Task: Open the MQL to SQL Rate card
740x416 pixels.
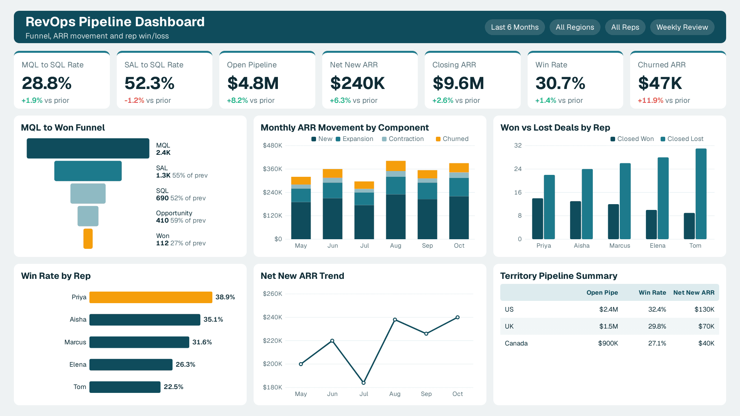Action: [62, 80]
